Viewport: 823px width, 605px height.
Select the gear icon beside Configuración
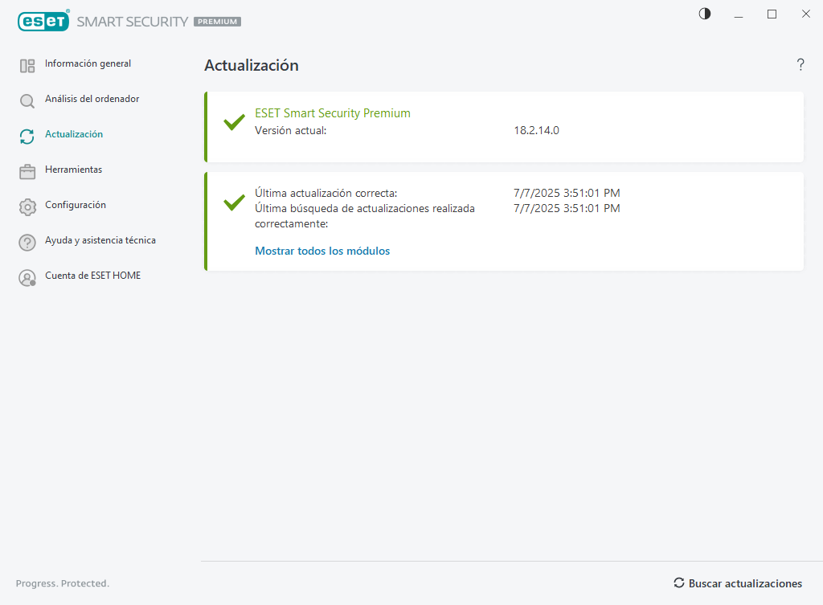(x=27, y=206)
